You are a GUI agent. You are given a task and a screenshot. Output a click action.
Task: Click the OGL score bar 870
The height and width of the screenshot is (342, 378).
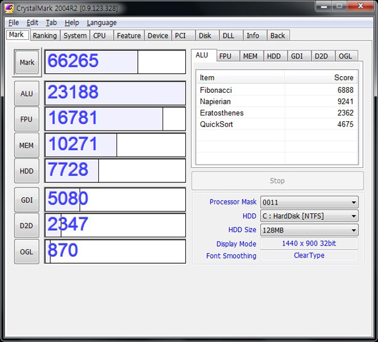click(115, 252)
